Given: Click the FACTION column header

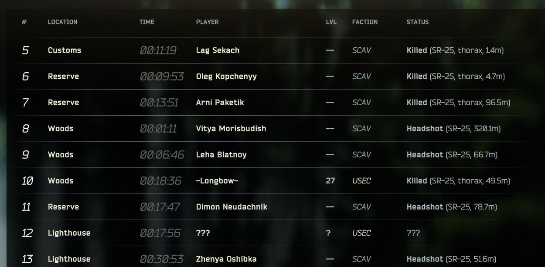Looking at the screenshot, I should tap(365, 22).
